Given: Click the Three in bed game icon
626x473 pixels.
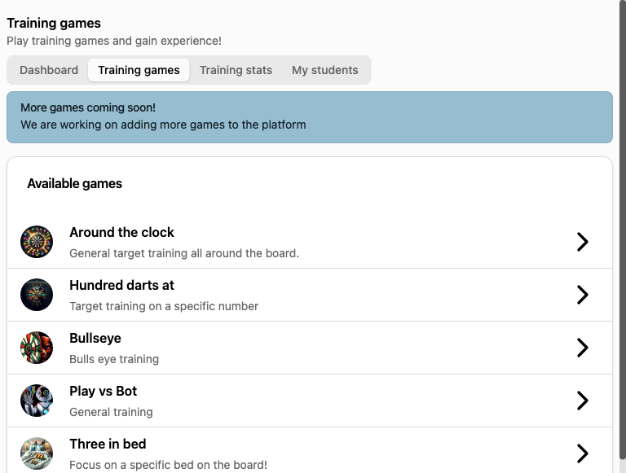Looking at the screenshot, I should click(37, 453).
